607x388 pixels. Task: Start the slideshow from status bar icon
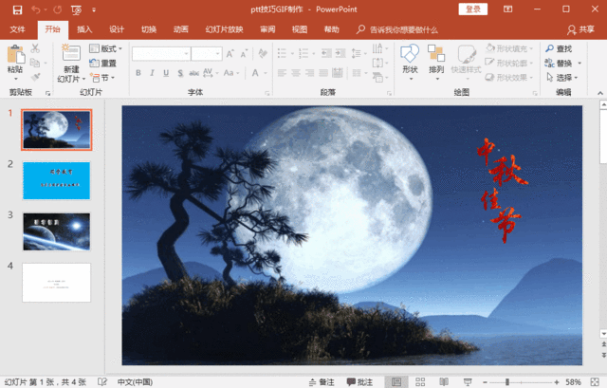pyautogui.click(x=467, y=381)
